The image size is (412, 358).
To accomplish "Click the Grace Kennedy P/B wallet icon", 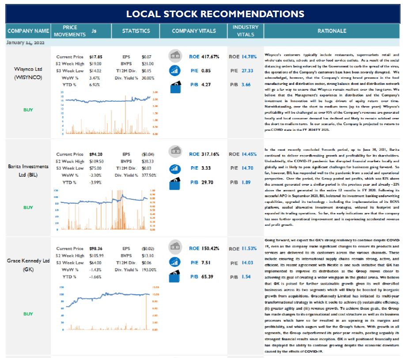I will click(175, 276).
